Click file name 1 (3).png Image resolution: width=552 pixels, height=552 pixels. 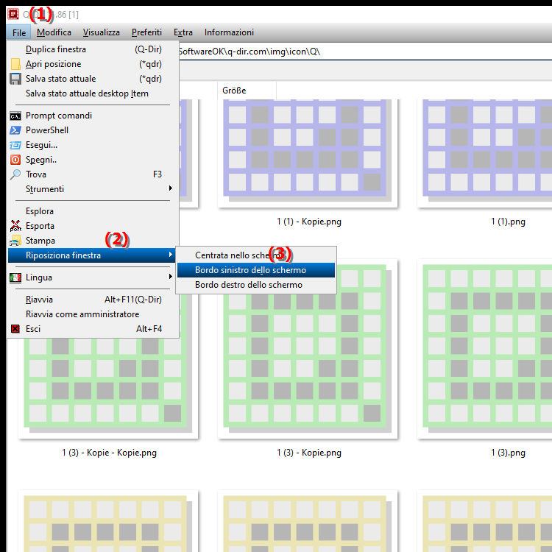[508, 453]
